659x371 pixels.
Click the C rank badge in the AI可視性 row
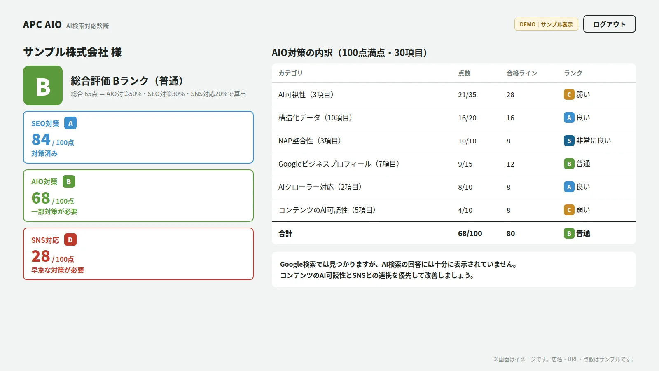(x=569, y=94)
